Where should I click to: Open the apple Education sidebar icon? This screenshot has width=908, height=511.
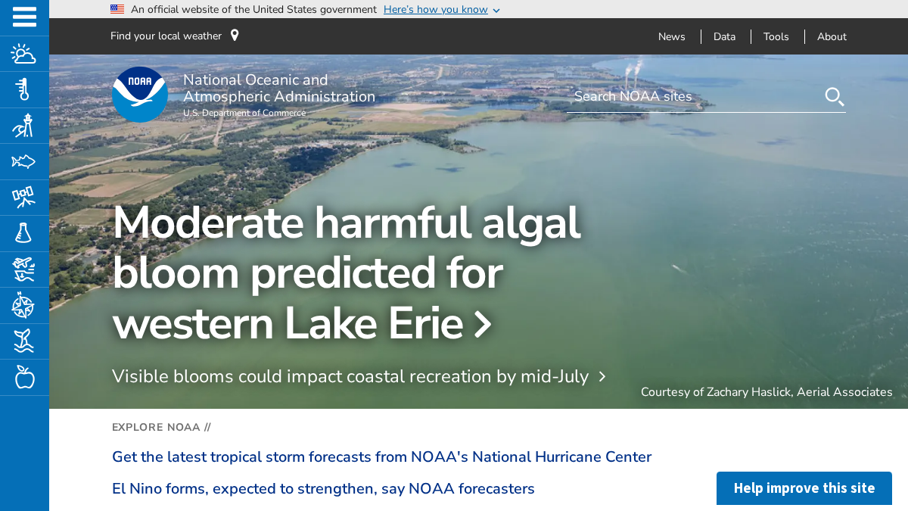(x=24, y=377)
